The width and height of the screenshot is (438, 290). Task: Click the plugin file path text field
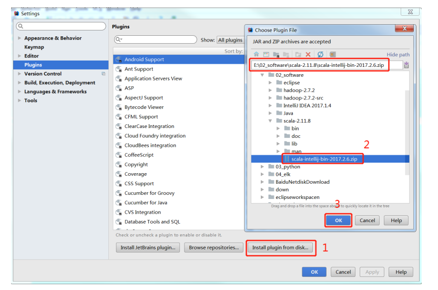click(x=326, y=65)
